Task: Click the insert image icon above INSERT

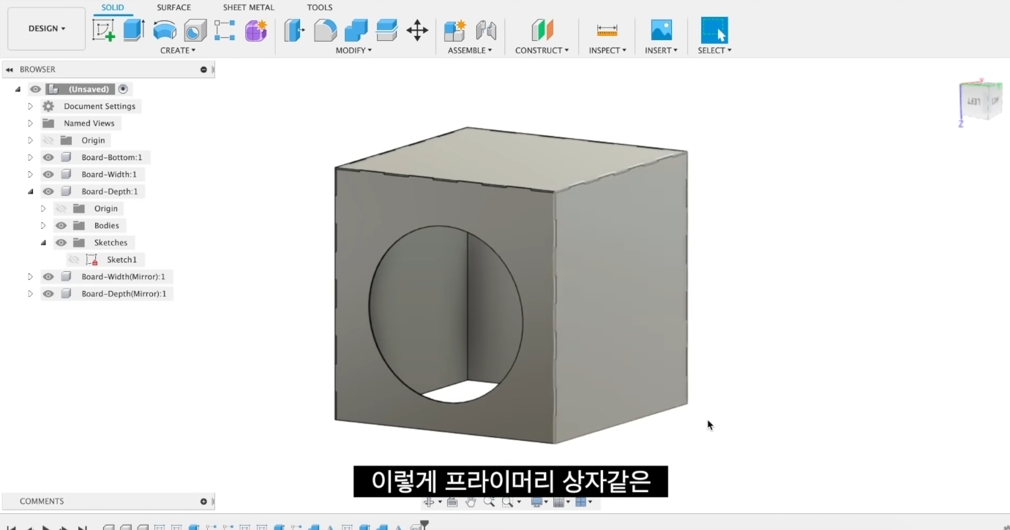Action: pos(662,30)
